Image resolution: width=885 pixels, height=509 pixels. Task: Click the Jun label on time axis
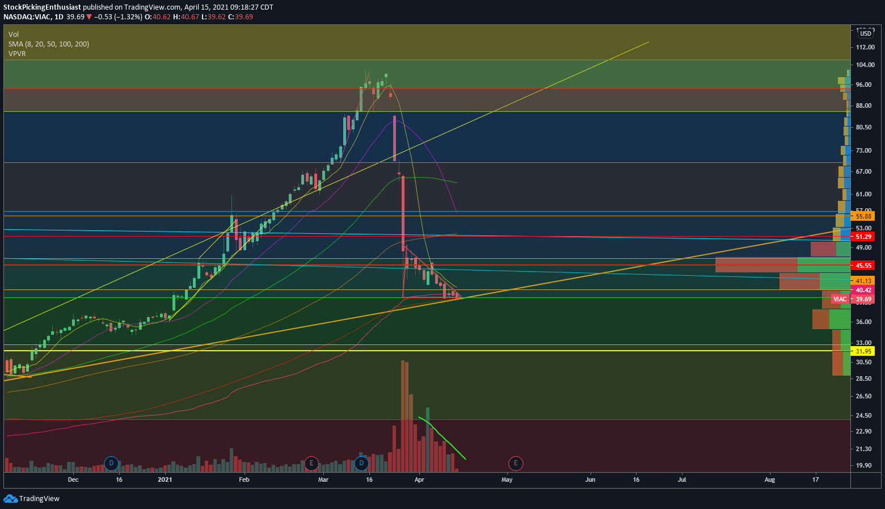[591, 479]
